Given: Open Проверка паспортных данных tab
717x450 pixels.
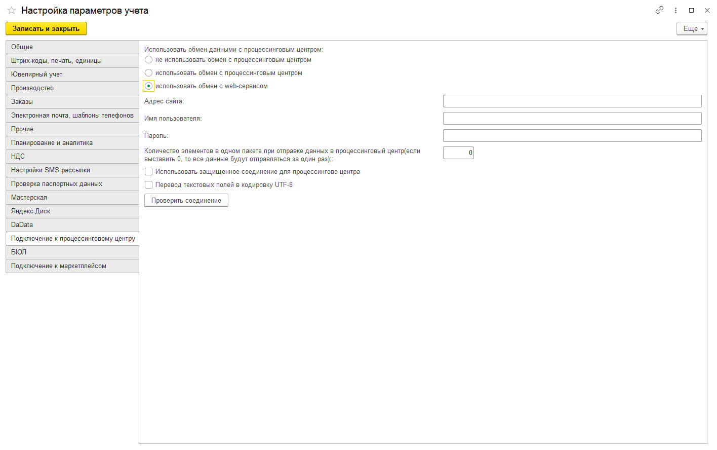Looking at the screenshot, I should [72, 184].
